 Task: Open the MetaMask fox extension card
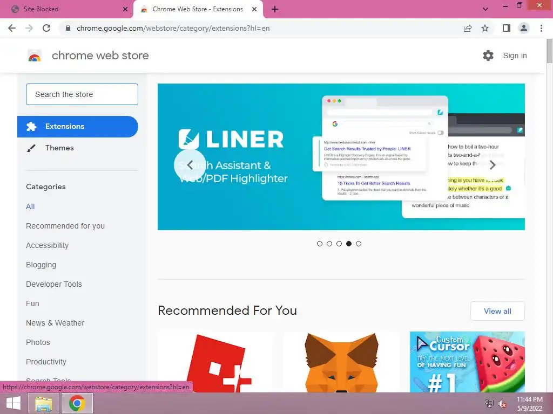[341, 362]
